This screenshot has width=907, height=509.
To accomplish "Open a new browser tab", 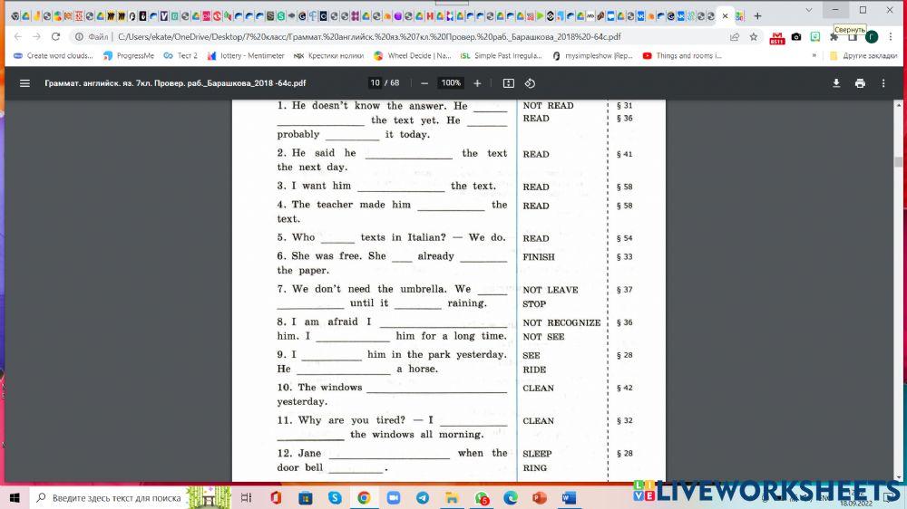I will click(757, 15).
